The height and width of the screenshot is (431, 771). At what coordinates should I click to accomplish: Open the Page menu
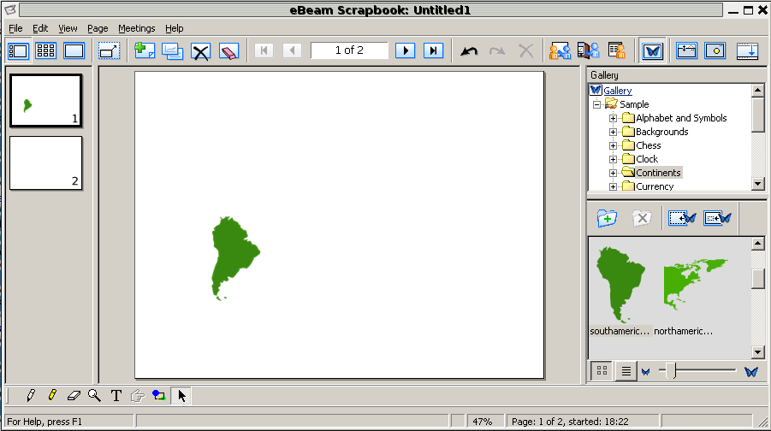tap(98, 28)
